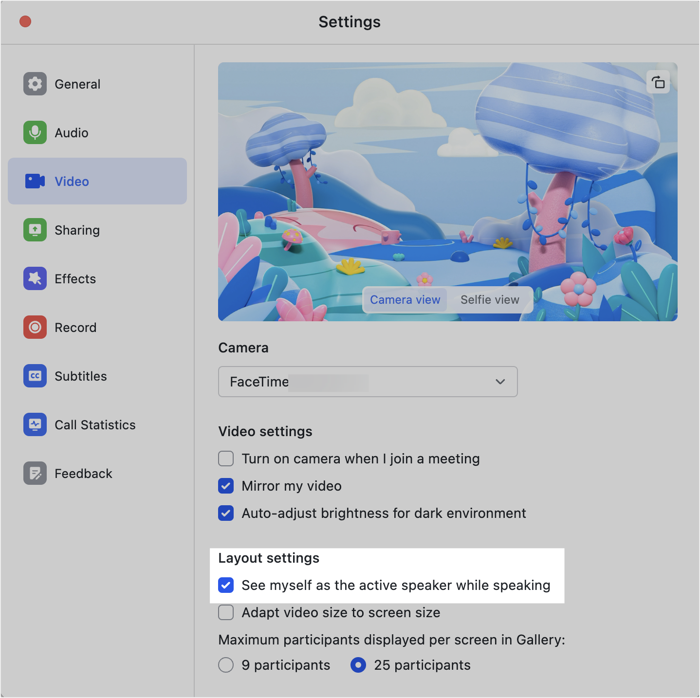The image size is (700, 698).
Task: Click the Call Statistics monitor icon
Action: 35,424
